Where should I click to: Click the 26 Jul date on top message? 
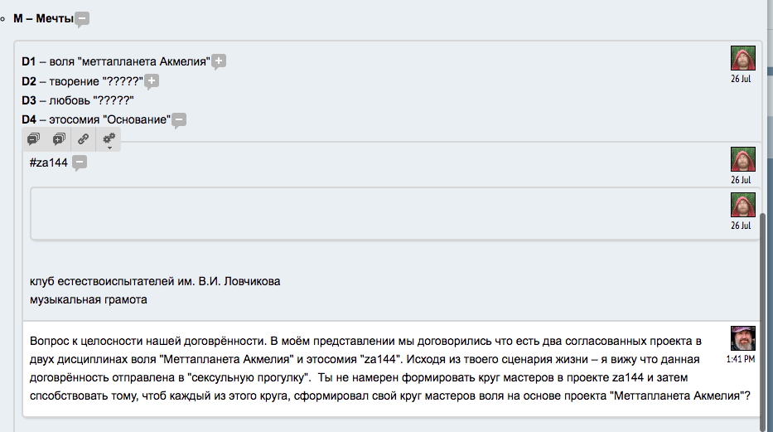741,79
